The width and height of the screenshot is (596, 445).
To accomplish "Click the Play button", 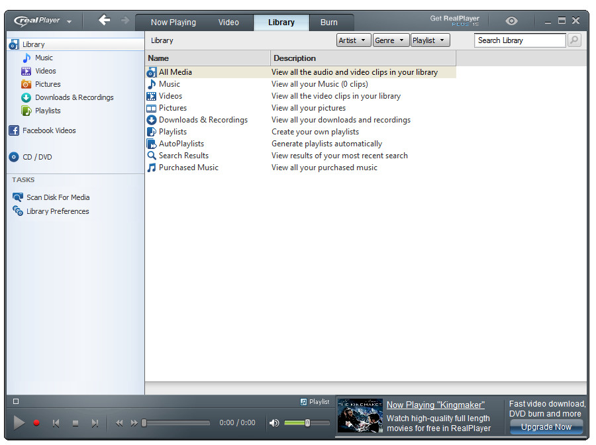I will [19, 422].
